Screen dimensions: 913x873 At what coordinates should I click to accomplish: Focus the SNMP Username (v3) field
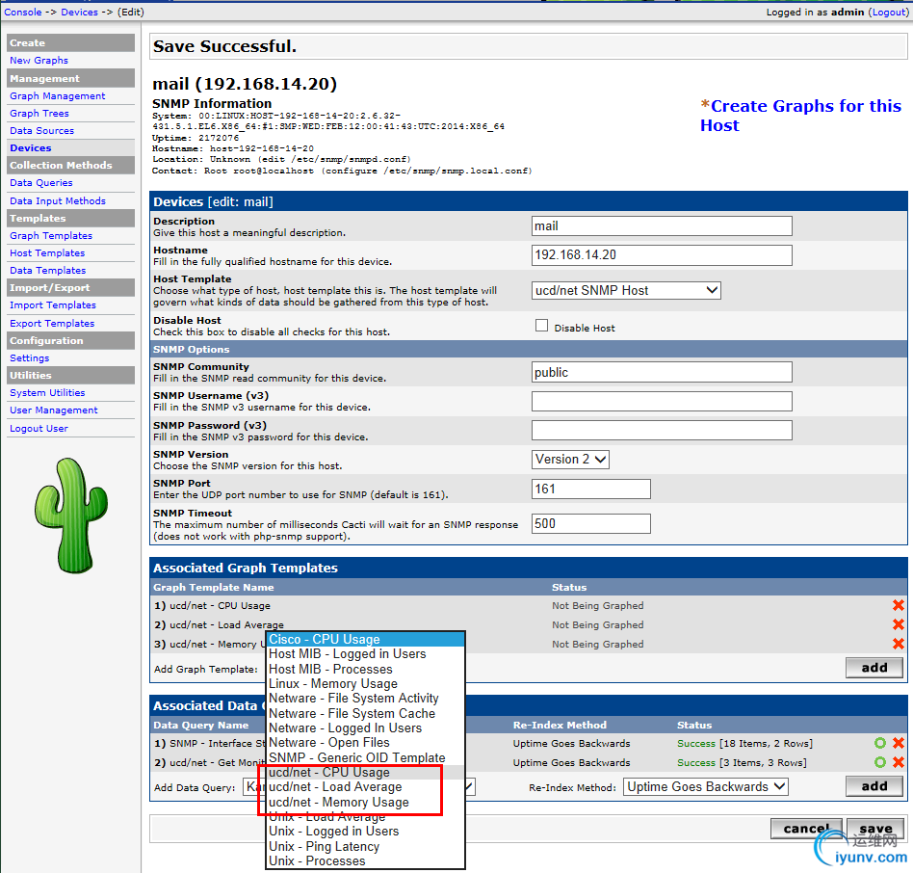[662, 401]
